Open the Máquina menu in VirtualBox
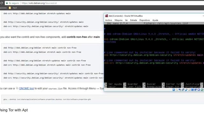204x115 pixels. tap(118, 20)
